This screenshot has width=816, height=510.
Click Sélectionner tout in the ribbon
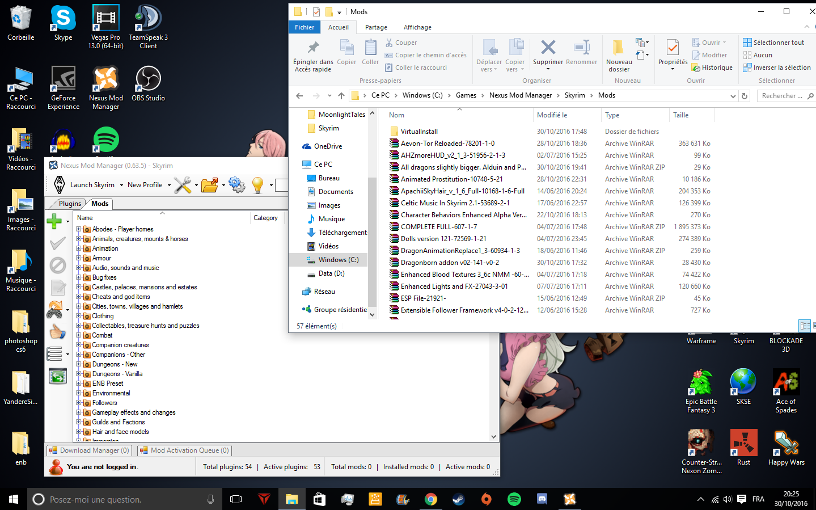[773, 43]
